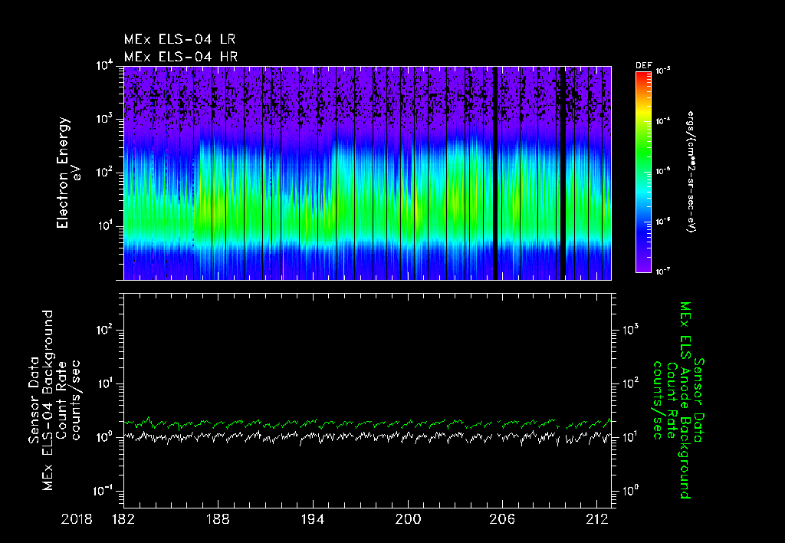Click the 10^-4 tick label on color bar

pos(663,120)
